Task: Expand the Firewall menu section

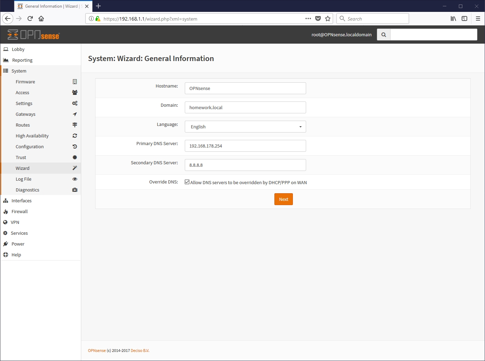Action: 19,211
